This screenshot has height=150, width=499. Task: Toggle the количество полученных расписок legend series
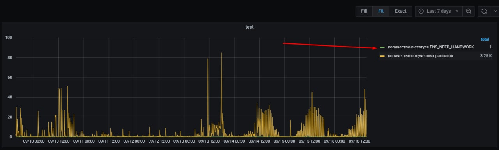point(420,56)
